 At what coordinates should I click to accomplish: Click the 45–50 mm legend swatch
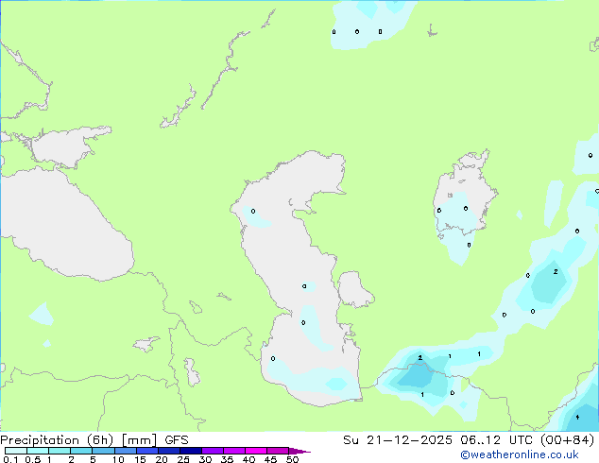278,451
